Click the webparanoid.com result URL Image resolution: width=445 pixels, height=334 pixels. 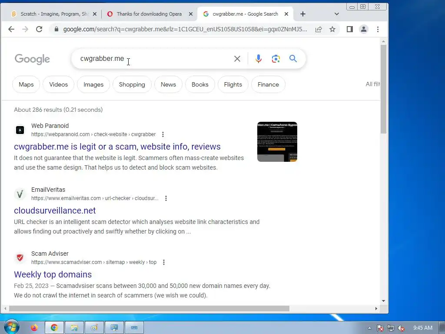pos(93,134)
